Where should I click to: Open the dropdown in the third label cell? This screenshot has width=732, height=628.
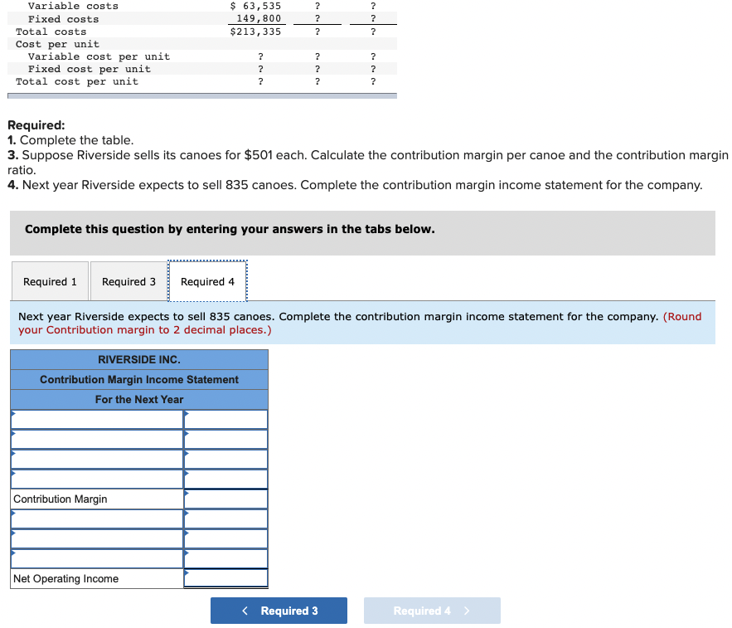pos(95,459)
